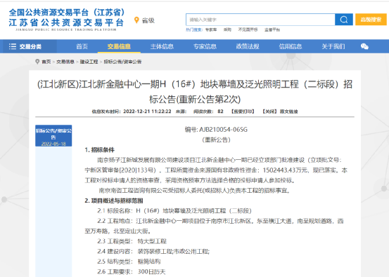Image resolution: width=389 pixels, height=277 pixels.
Task: Open the 关于我们 navigation tab
Action: [333, 46]
